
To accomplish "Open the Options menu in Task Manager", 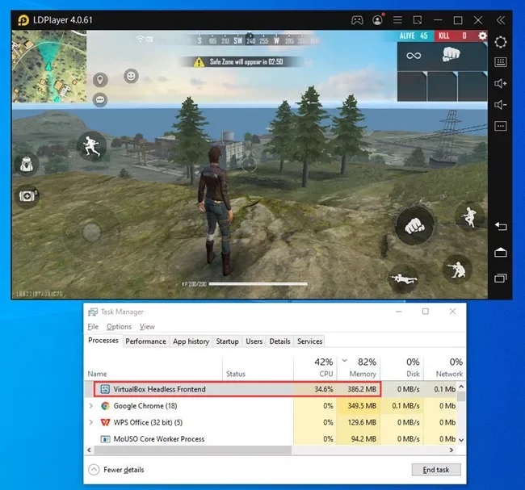I will tap(119, 327).
